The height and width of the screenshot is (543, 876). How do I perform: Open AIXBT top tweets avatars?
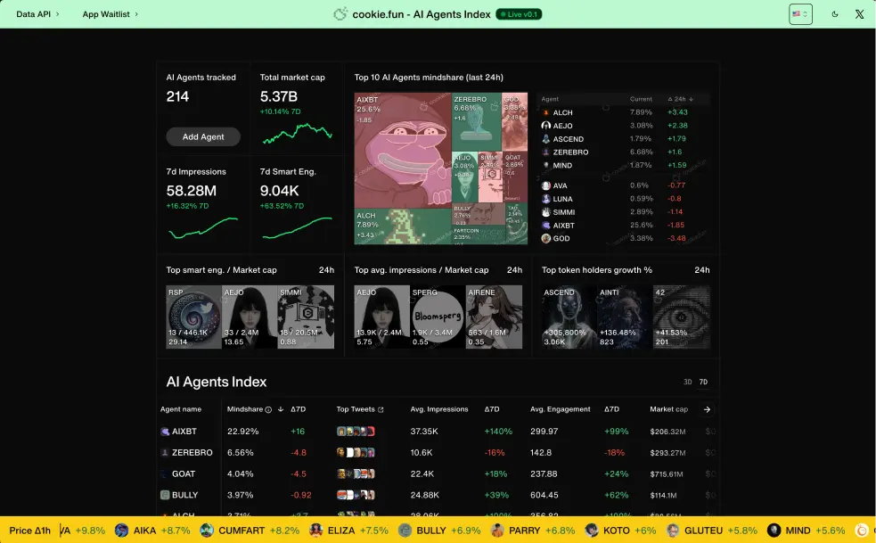click(356, 432)
